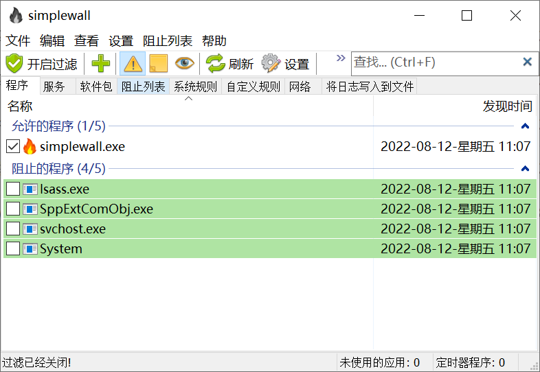Image resolution: width=540 pixels, height=372 pixels.
Task: Click the 查找 search input field
Action: coord(433,62)
